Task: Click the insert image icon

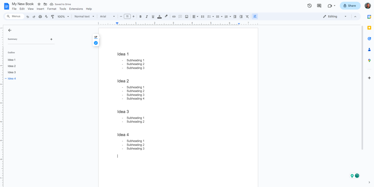Action: [x=187, y=16]
